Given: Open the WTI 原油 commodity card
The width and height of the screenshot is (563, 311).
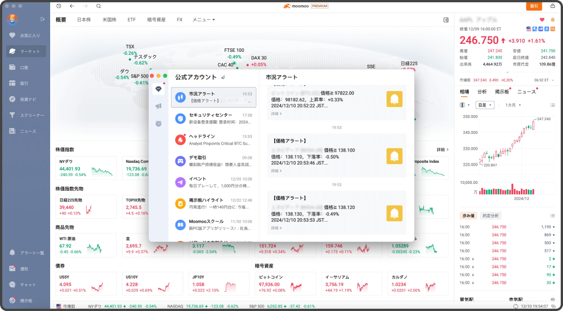Looking at the screenshot, I should pyautogui.click(x=86, y=245).
